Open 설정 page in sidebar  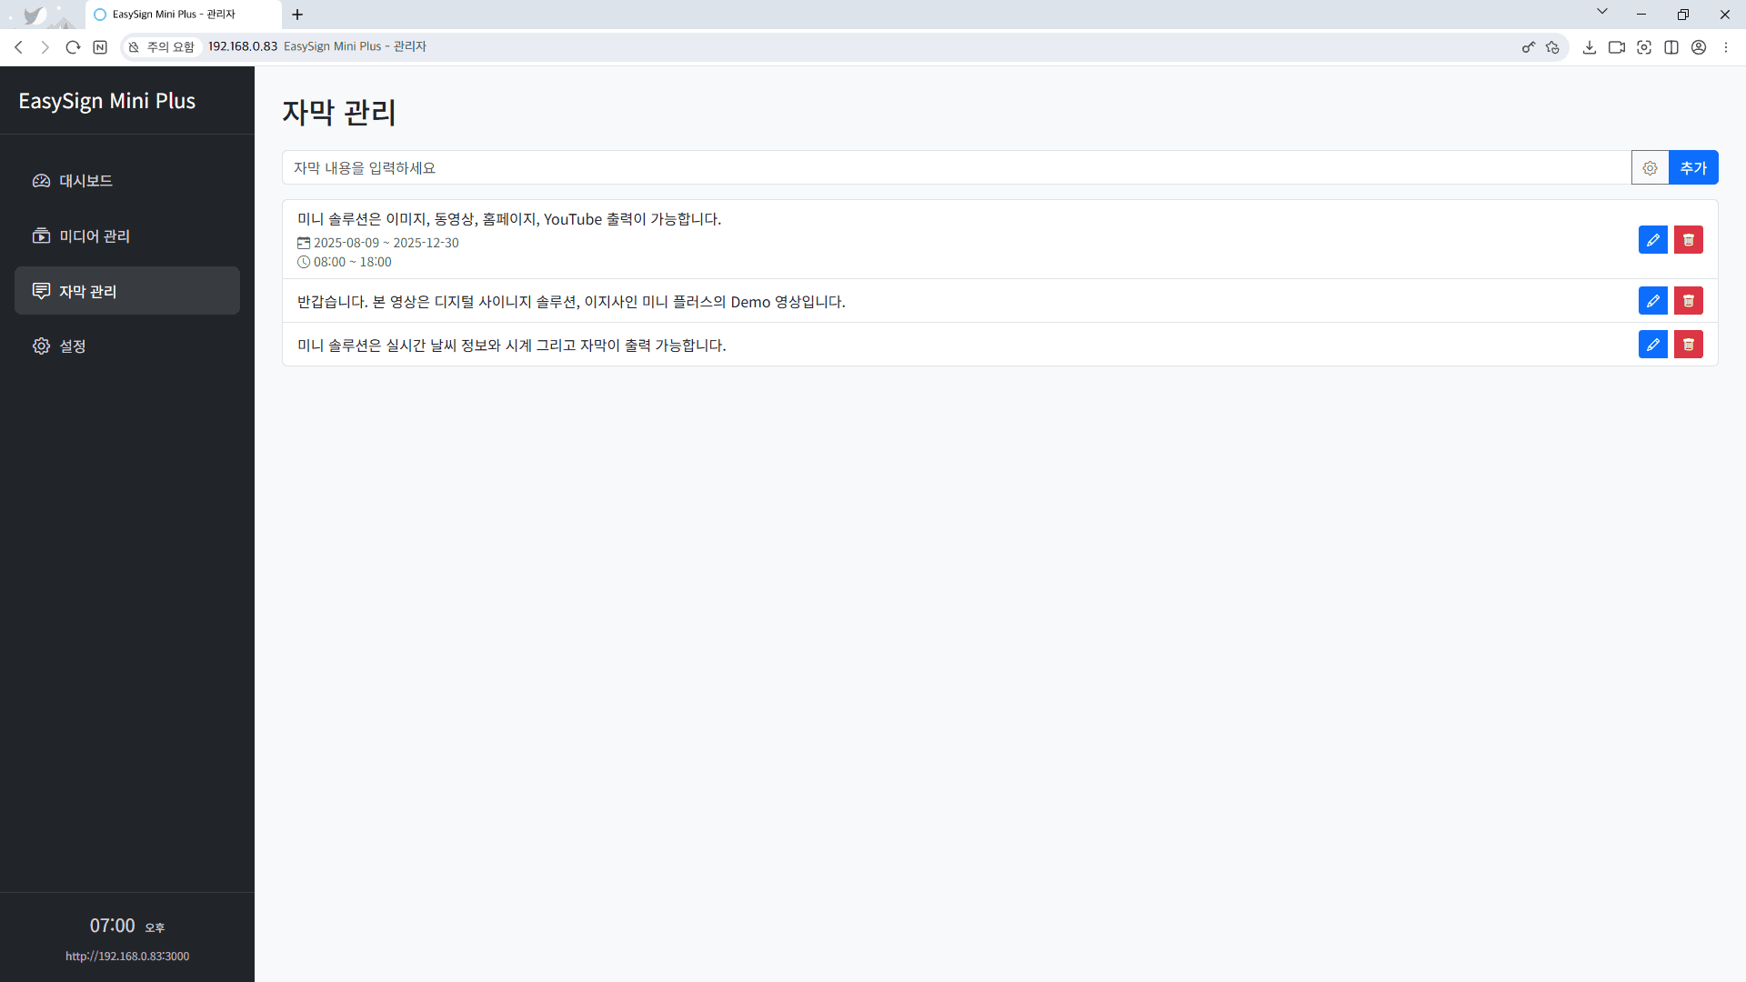coord(73,346)
